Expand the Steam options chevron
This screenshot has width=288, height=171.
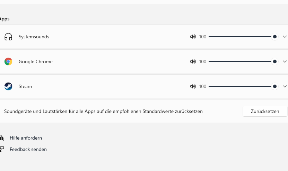point(285,86)
